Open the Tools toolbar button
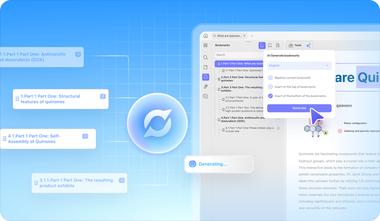Viewport: 380px width, 221px height. point(295,45)
